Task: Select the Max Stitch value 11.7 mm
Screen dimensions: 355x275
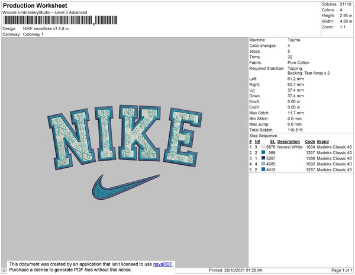Action: (296, 113)
